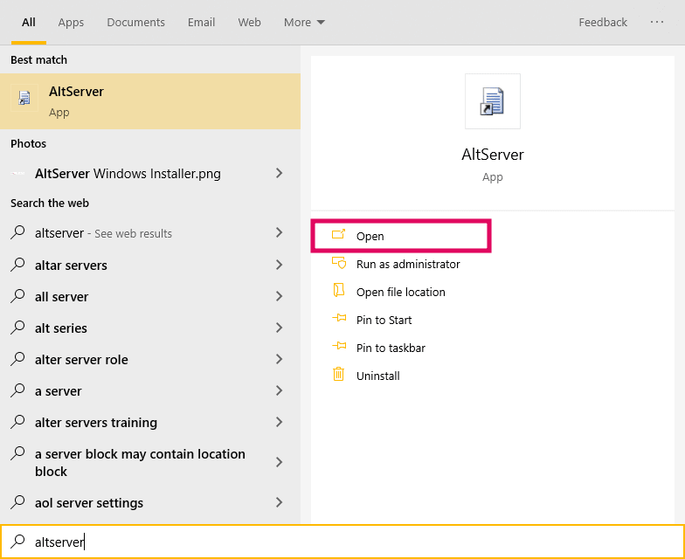Open the three-dot options menu
Image resolution: width=685 pixels, height=559 pixels.
click(x=657, y=22)
